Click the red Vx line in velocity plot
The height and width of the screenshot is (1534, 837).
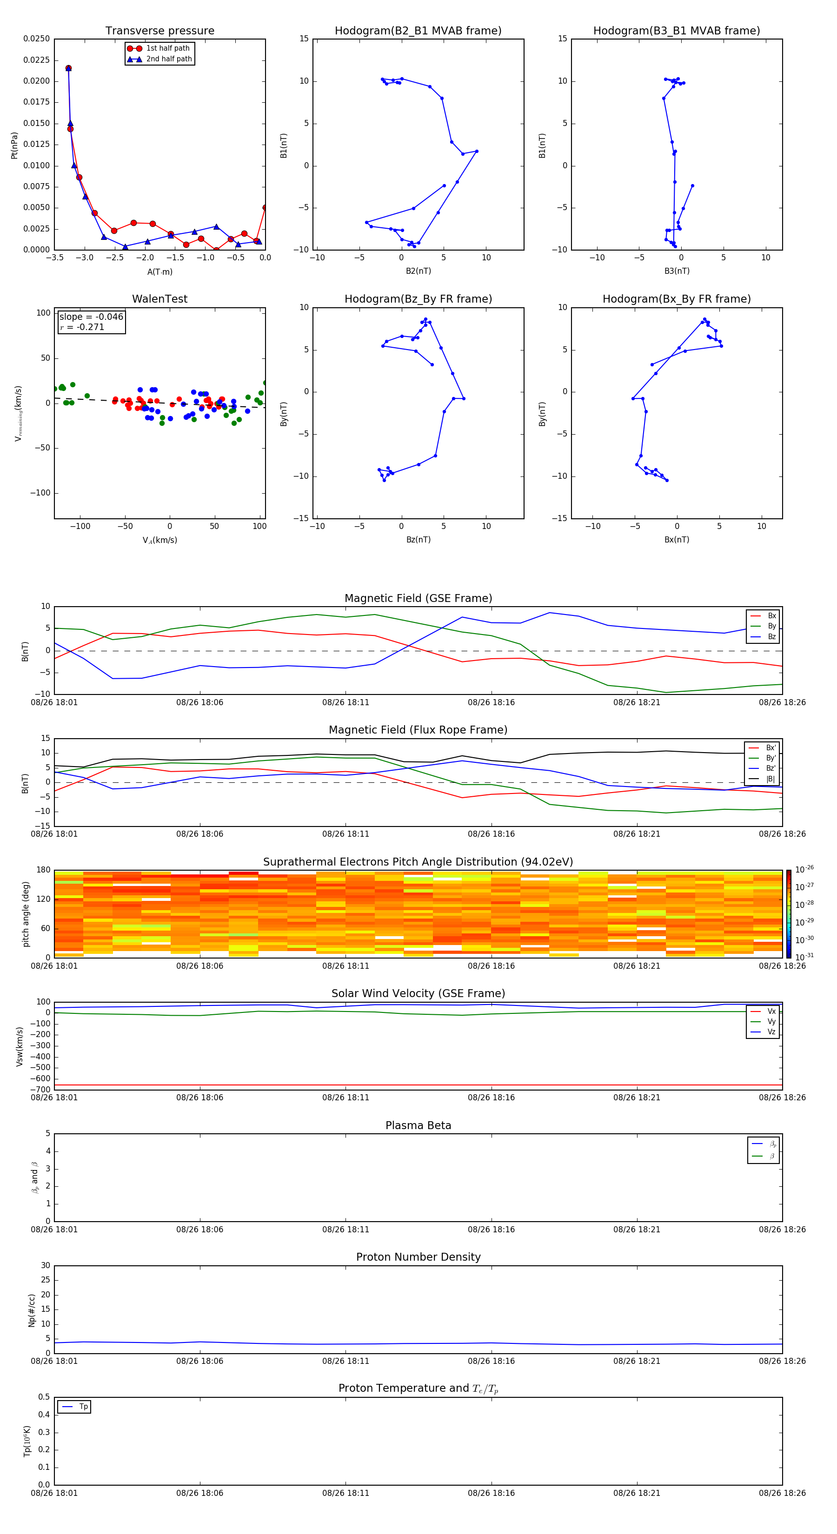coord(418,1085)
